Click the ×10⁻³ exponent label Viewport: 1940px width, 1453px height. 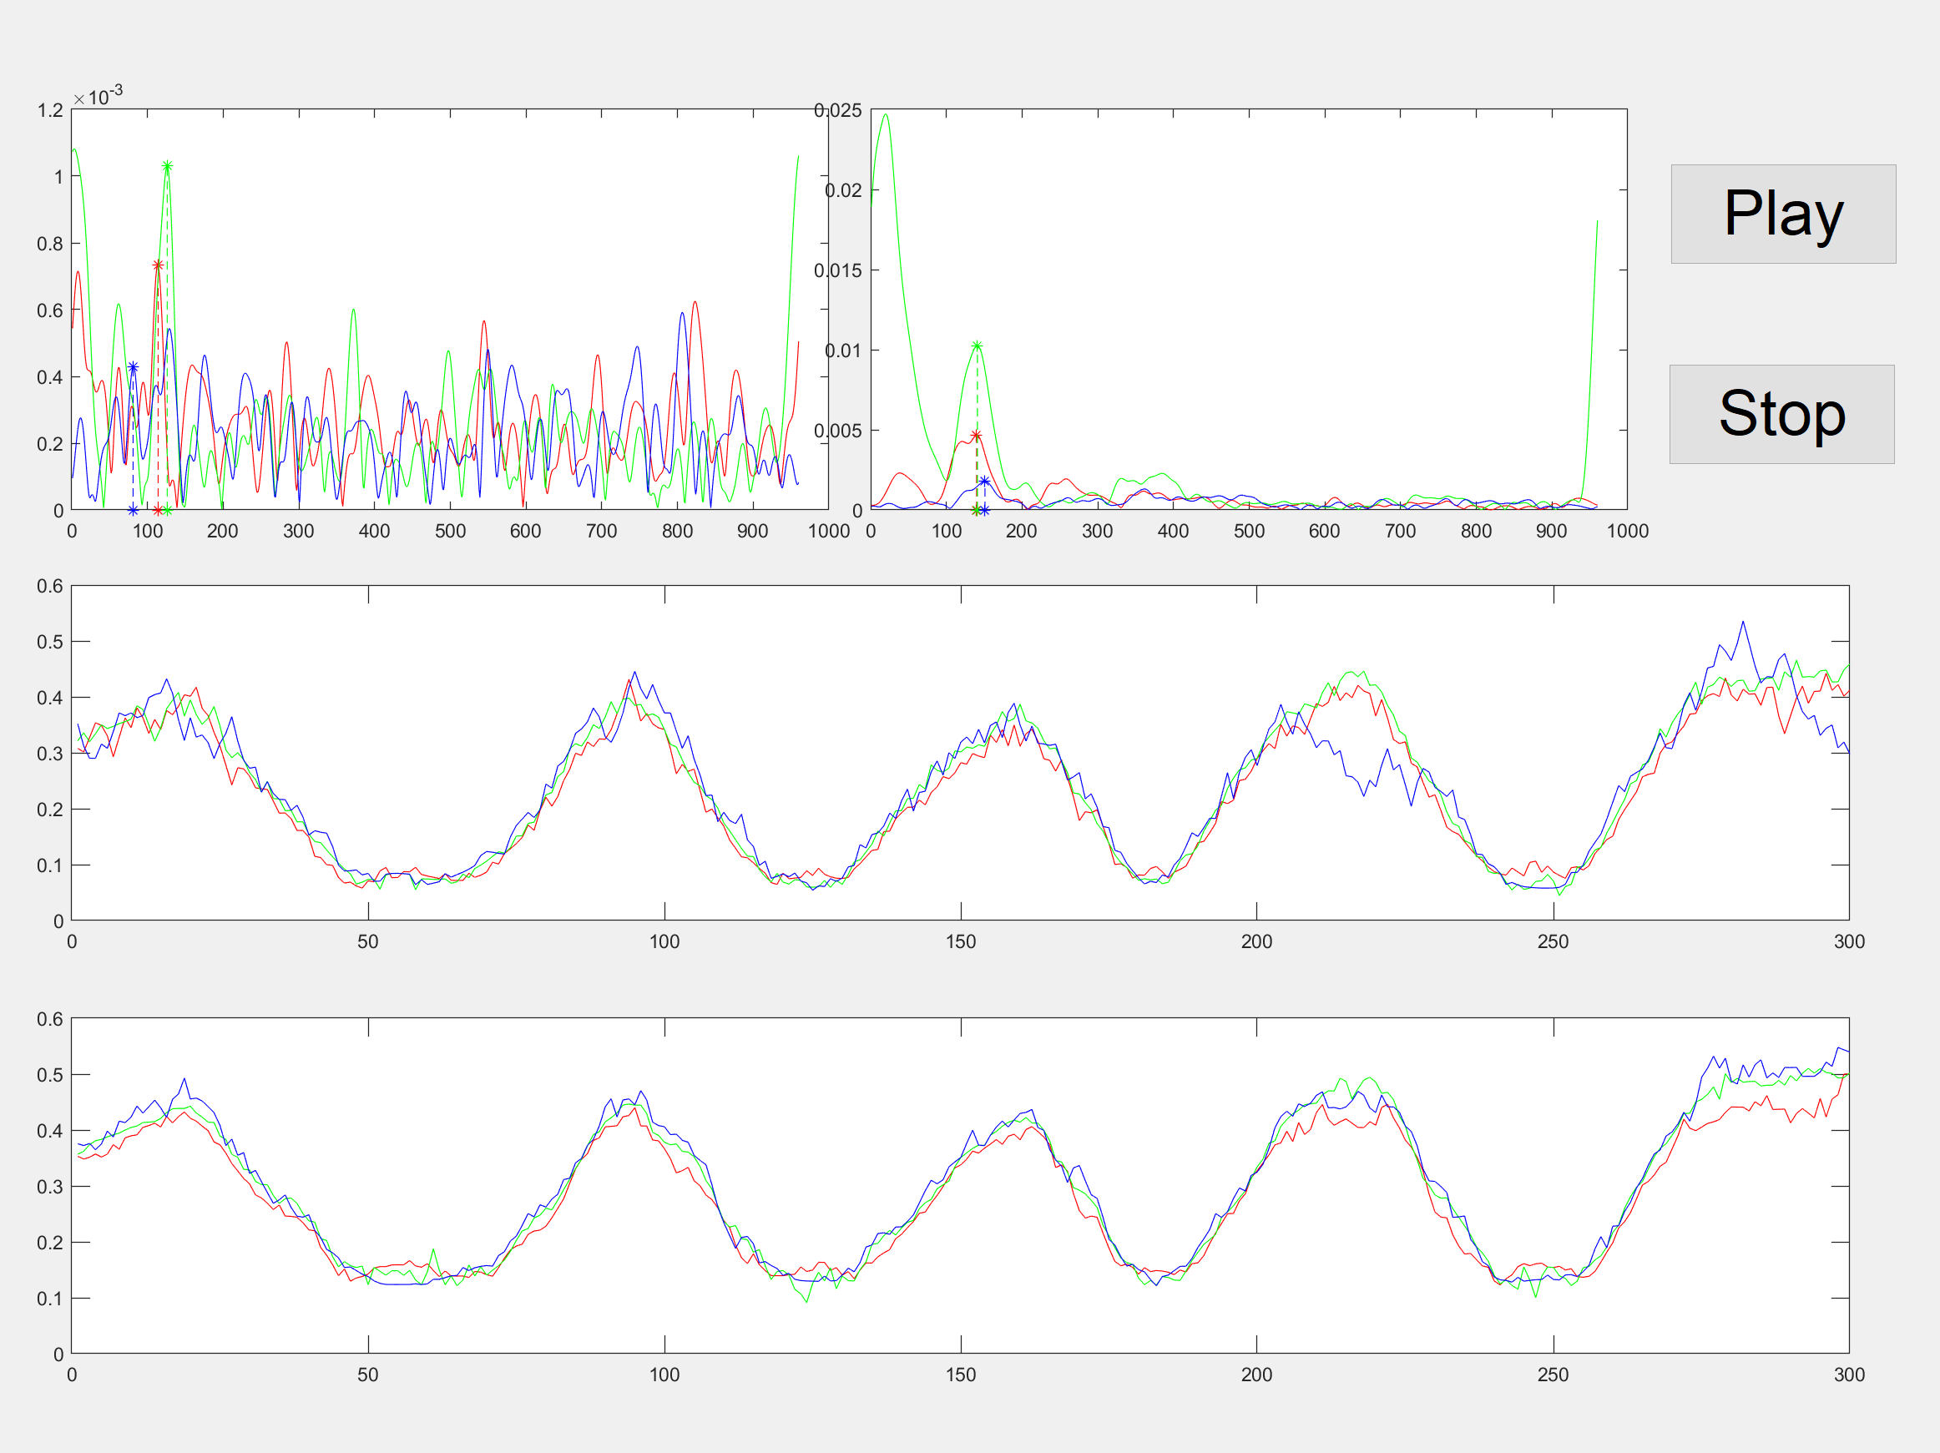[99, 97]
